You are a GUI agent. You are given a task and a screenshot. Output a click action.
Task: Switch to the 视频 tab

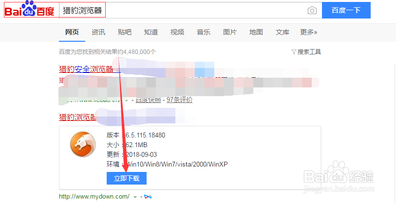[177, 32]
